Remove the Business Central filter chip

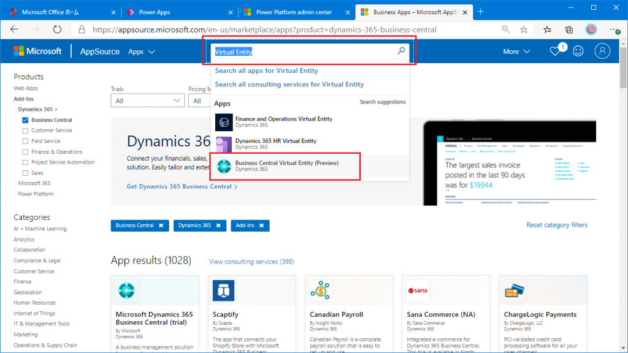point(161,226)
